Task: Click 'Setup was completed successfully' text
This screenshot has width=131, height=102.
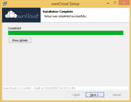Action: tap(65, 16)
